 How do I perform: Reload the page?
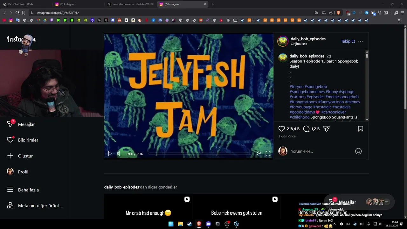17,13
